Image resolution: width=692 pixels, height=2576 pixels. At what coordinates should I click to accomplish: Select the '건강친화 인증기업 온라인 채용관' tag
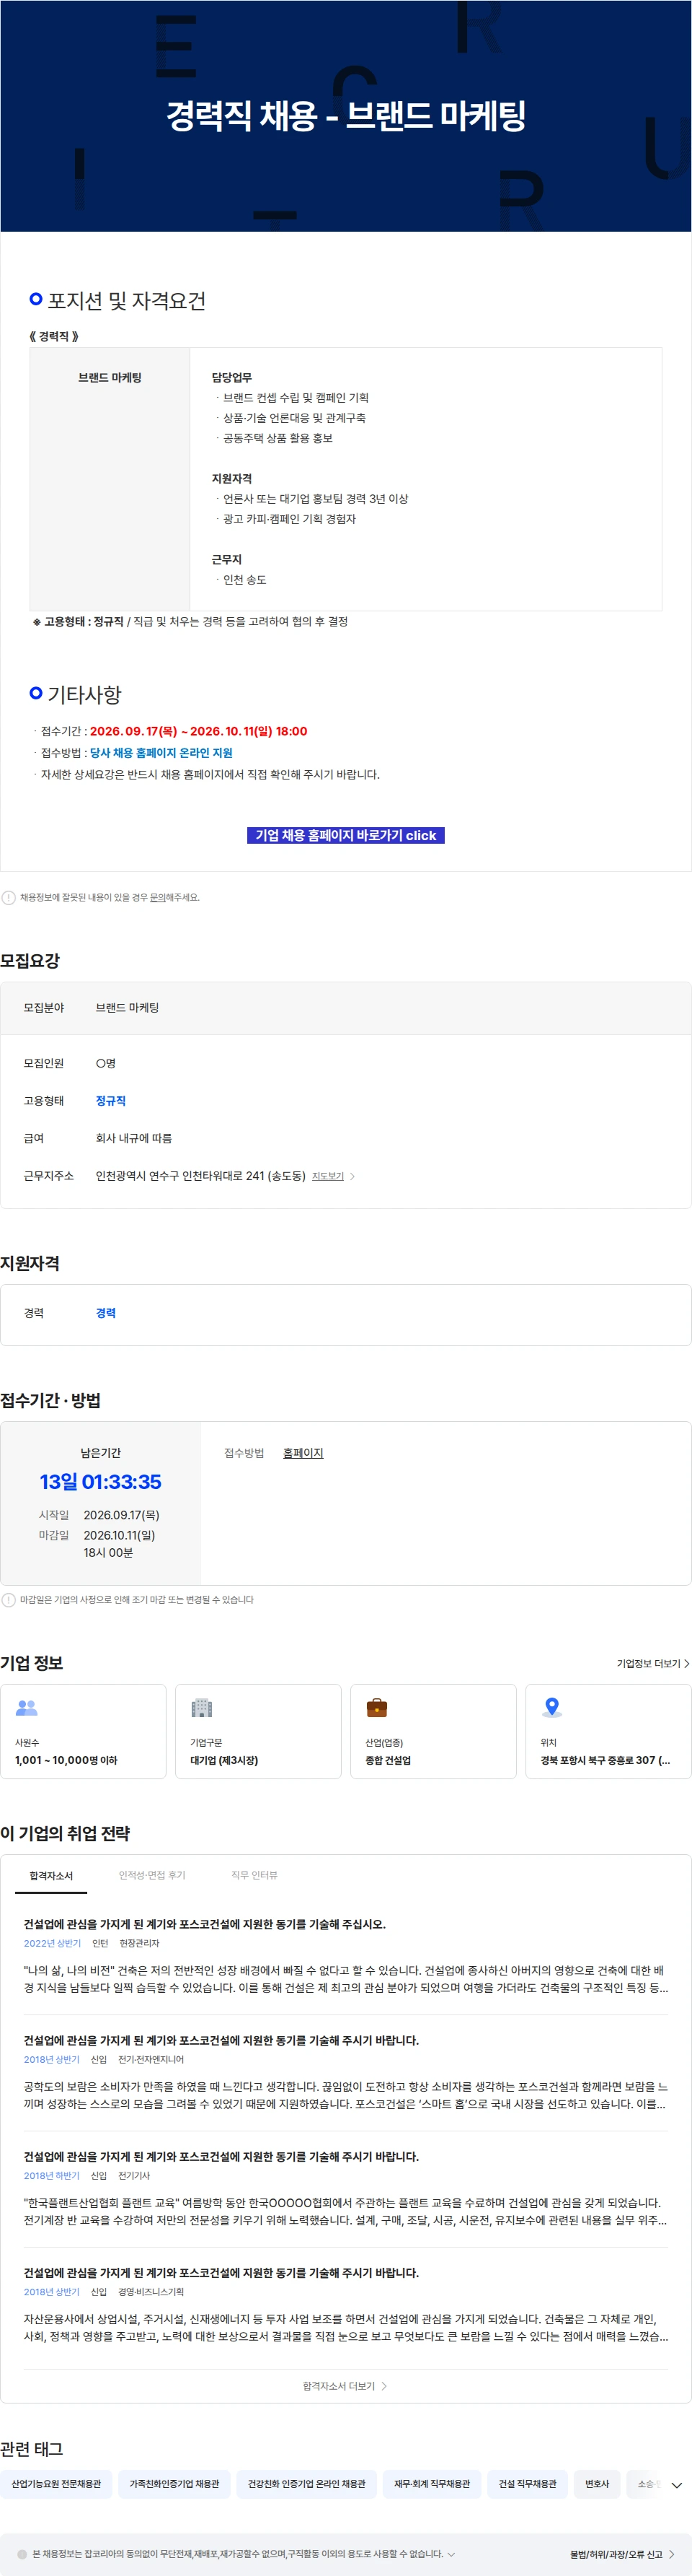pyautogui.click(x=306, y=2484)
